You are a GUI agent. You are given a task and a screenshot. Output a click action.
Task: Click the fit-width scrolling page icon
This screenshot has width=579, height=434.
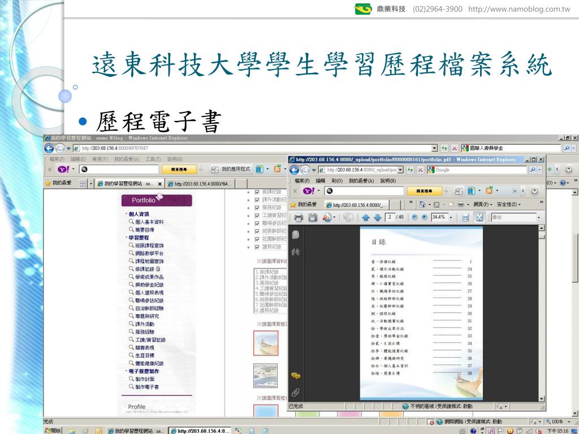point(466,218)
